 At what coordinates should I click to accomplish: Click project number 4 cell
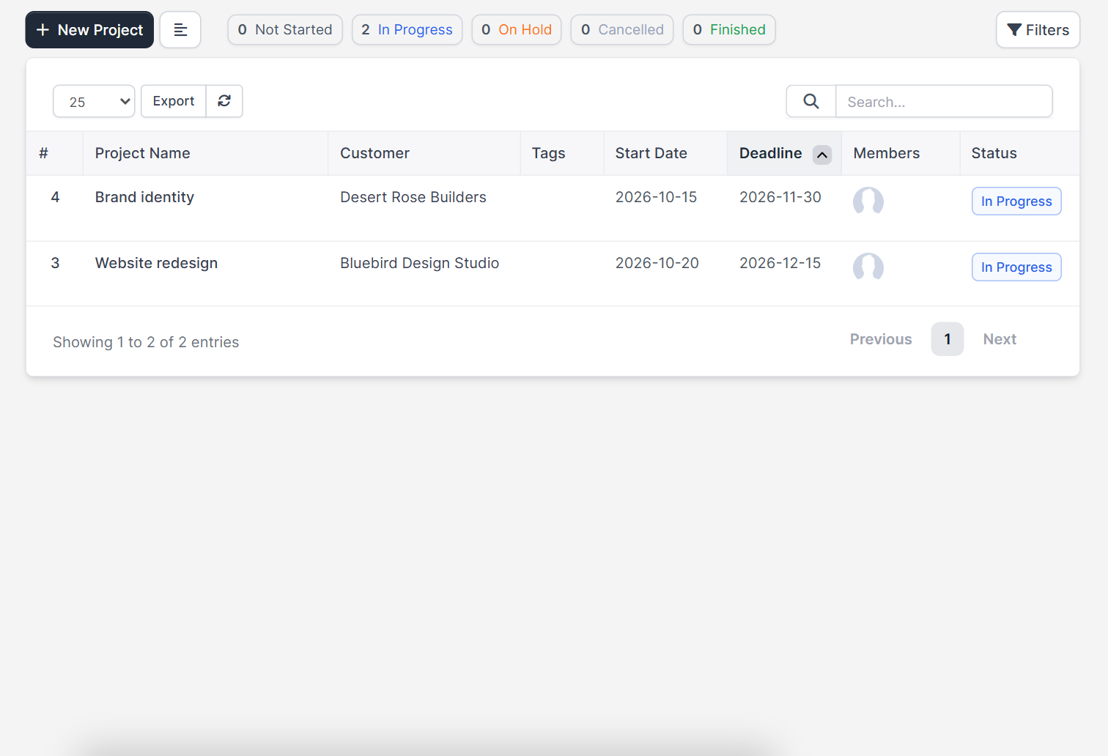[x=55, y=197]
